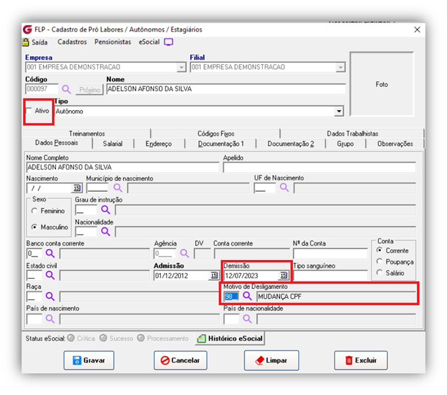Image resolution: width=447 pixels, height=395 pixels.
Task: Search Município de nascimento with magnifier
Action: tap(117, 188)
